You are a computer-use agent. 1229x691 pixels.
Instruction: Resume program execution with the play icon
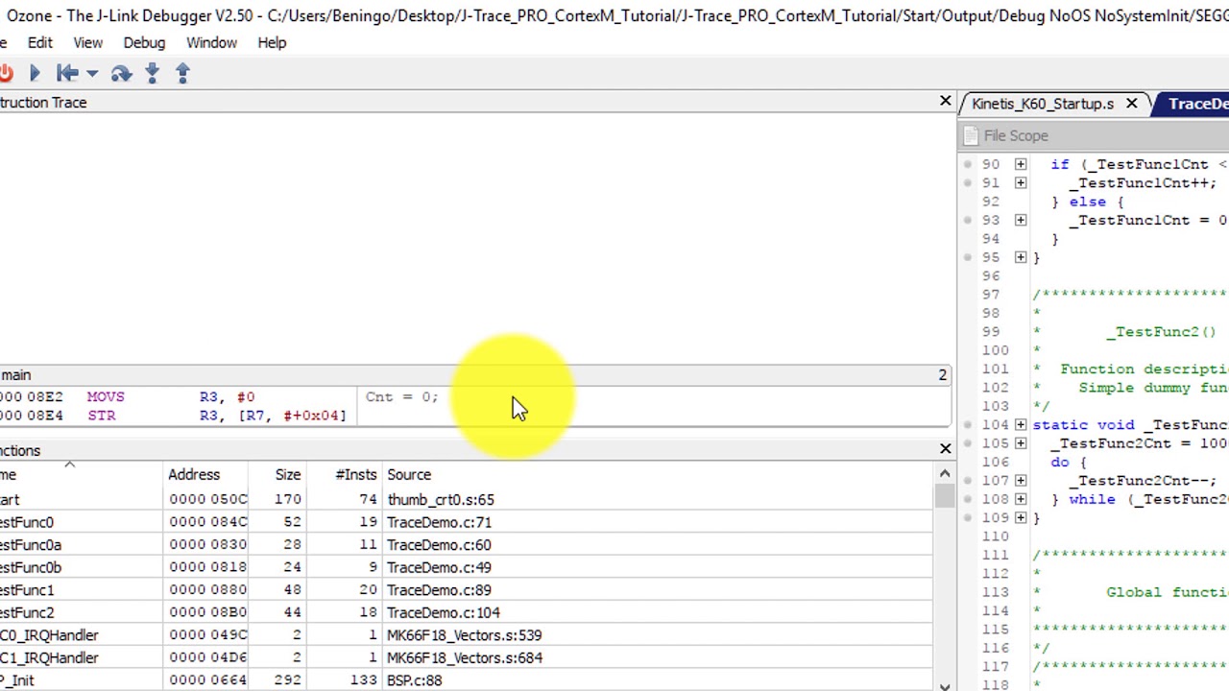pyautogui.click(x=36, y=73)
